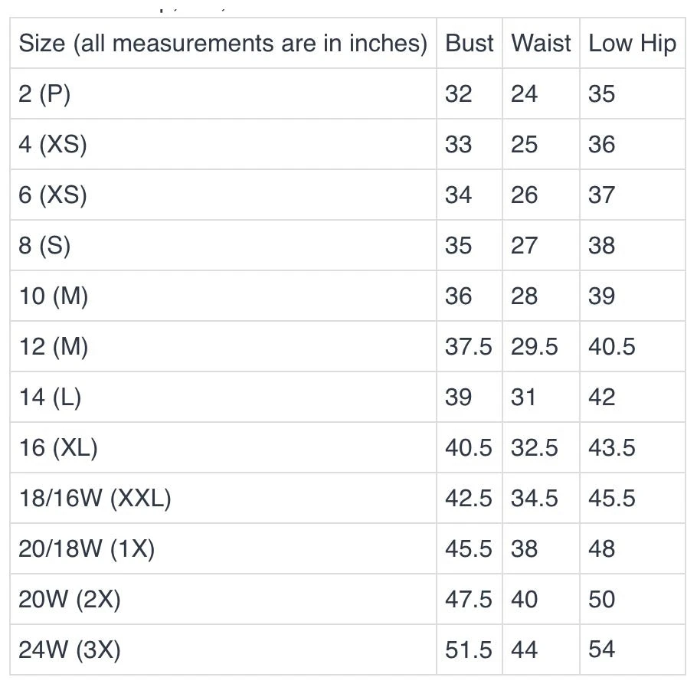Click the 14 (L) size cell

(x=50, y=398)
